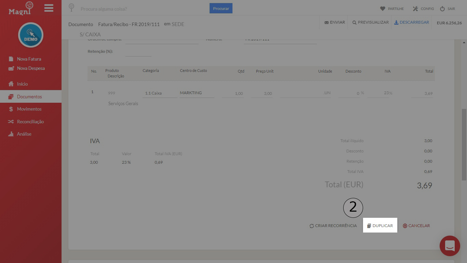Screen dimensions: 467x263
Task: Click the PARTILHE heart icon
Action: [383, 9]
